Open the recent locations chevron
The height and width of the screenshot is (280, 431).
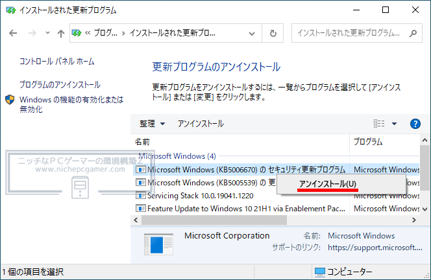[x=47, y=33]
